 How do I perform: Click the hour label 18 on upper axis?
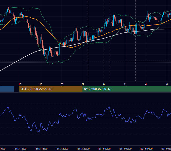(41, 84)
